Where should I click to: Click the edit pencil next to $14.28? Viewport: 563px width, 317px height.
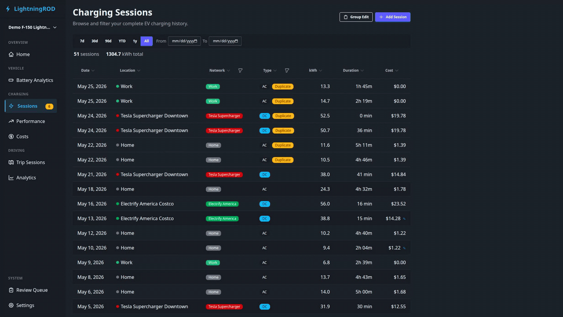404,219
